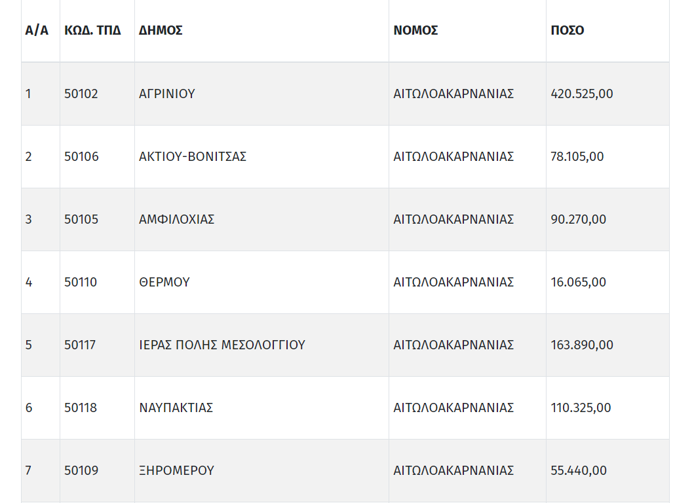The width and height of the screenshot is (692, 503).
Task: Click ΙΕΡΑΣ ΠΟΛΗΣ ΜΕΣΟΛΟΓΓΙΟΥ cell
Action: tap(222, 345)
